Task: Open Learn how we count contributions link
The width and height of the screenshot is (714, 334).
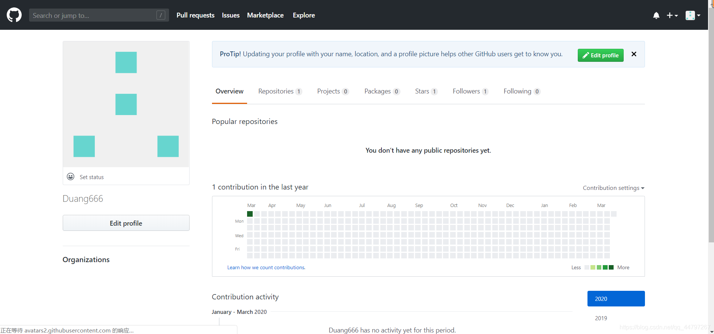Action: pyautogui.click(x=266, y=267)
